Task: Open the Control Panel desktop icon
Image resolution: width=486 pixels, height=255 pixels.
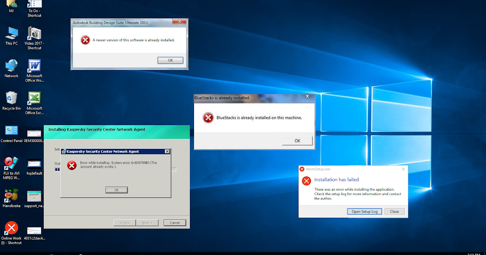Action: click(x=11, y=134)
